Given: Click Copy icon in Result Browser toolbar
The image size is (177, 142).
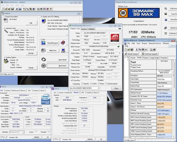Looking at the screenshot, I should pyautogui.click(x=140, y=50).
